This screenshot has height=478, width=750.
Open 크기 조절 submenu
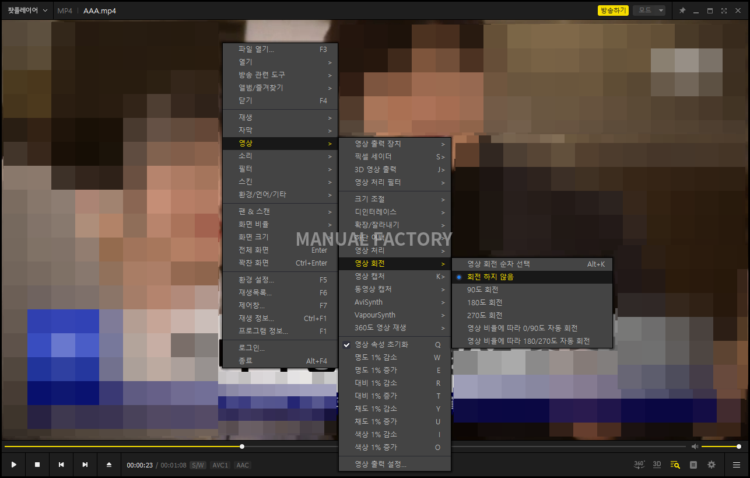point(395,199)
